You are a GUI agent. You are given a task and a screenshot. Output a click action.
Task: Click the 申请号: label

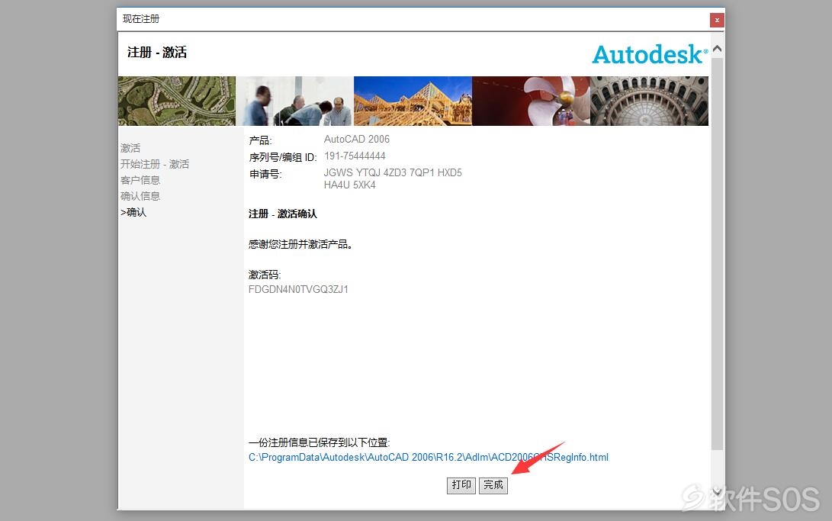pos(265,174)
